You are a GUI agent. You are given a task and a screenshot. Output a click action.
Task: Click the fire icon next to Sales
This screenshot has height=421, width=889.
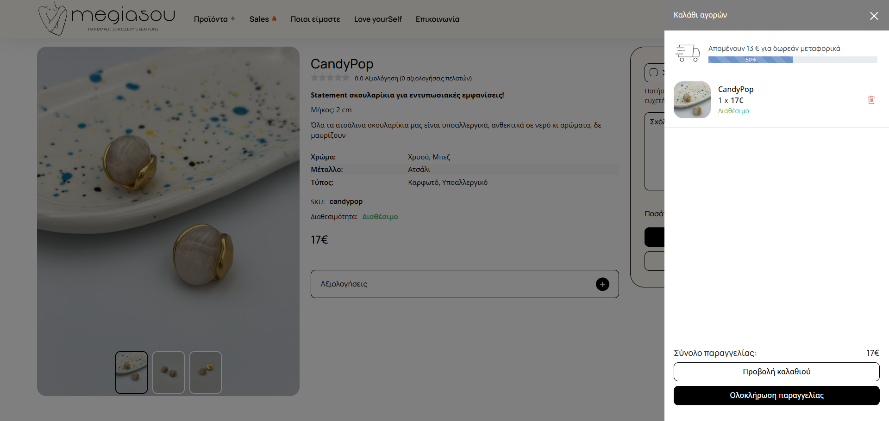(274, 19)
